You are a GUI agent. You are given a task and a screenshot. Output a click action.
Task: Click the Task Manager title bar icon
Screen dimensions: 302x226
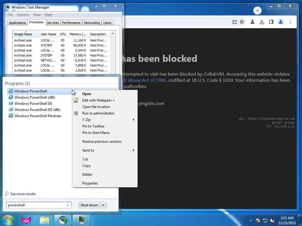tap(8, 7)
